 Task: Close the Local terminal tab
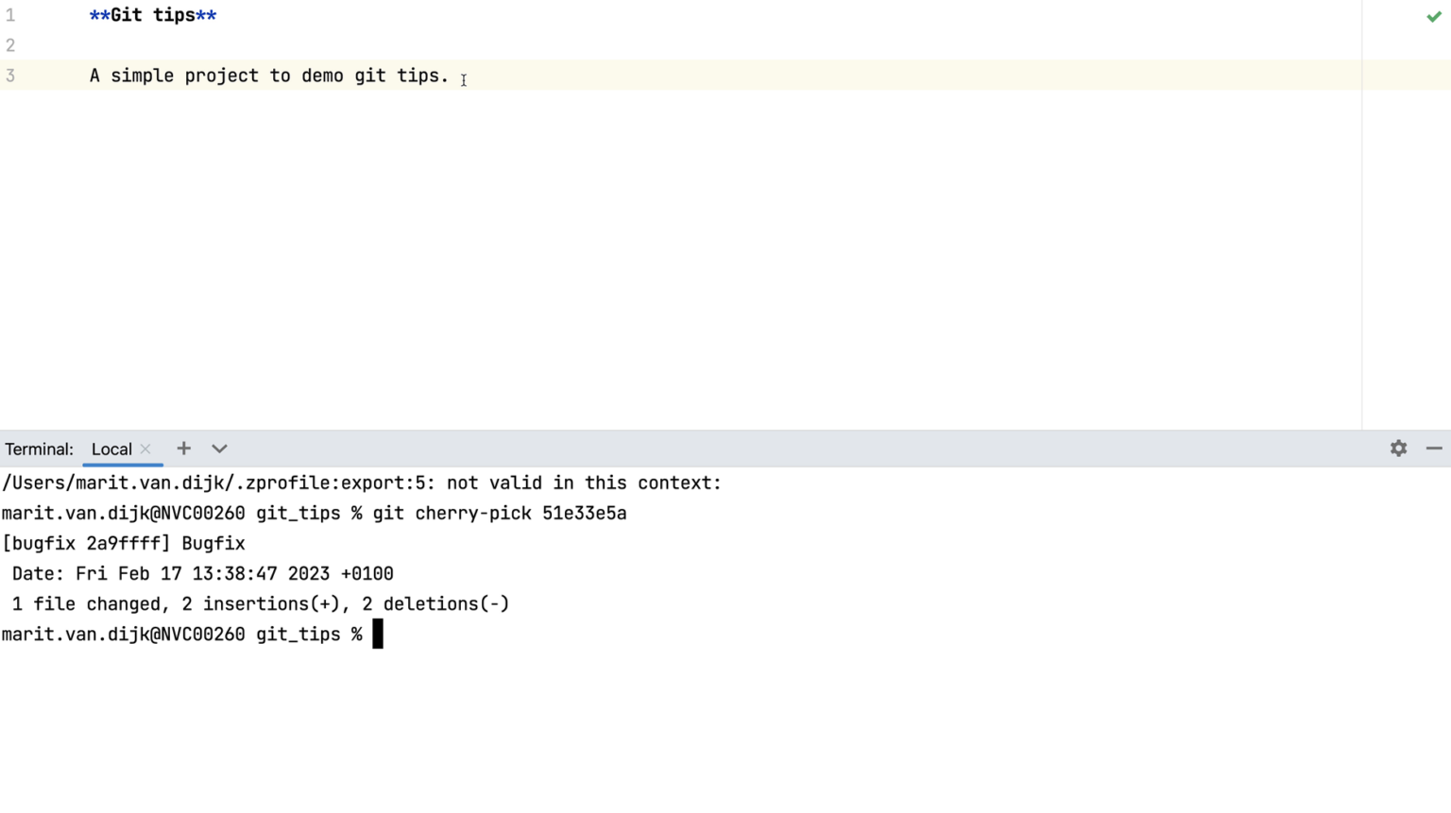click(145, 449)
